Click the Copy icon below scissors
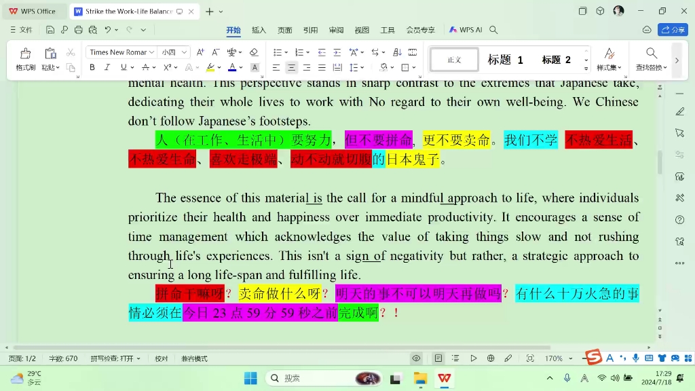Viewport: 695px width, 391px height. (71, 67)
